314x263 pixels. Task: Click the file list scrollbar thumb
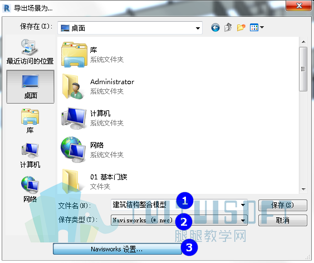pyautogui.click(x=303, y=69)
